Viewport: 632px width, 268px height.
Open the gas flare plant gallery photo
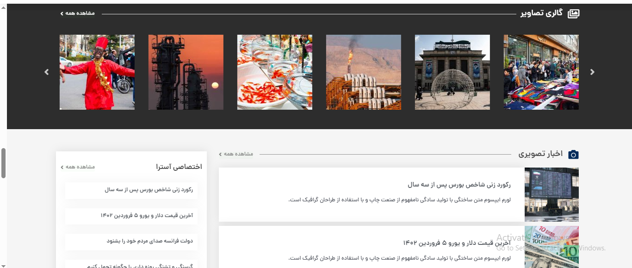coord(364,72)
